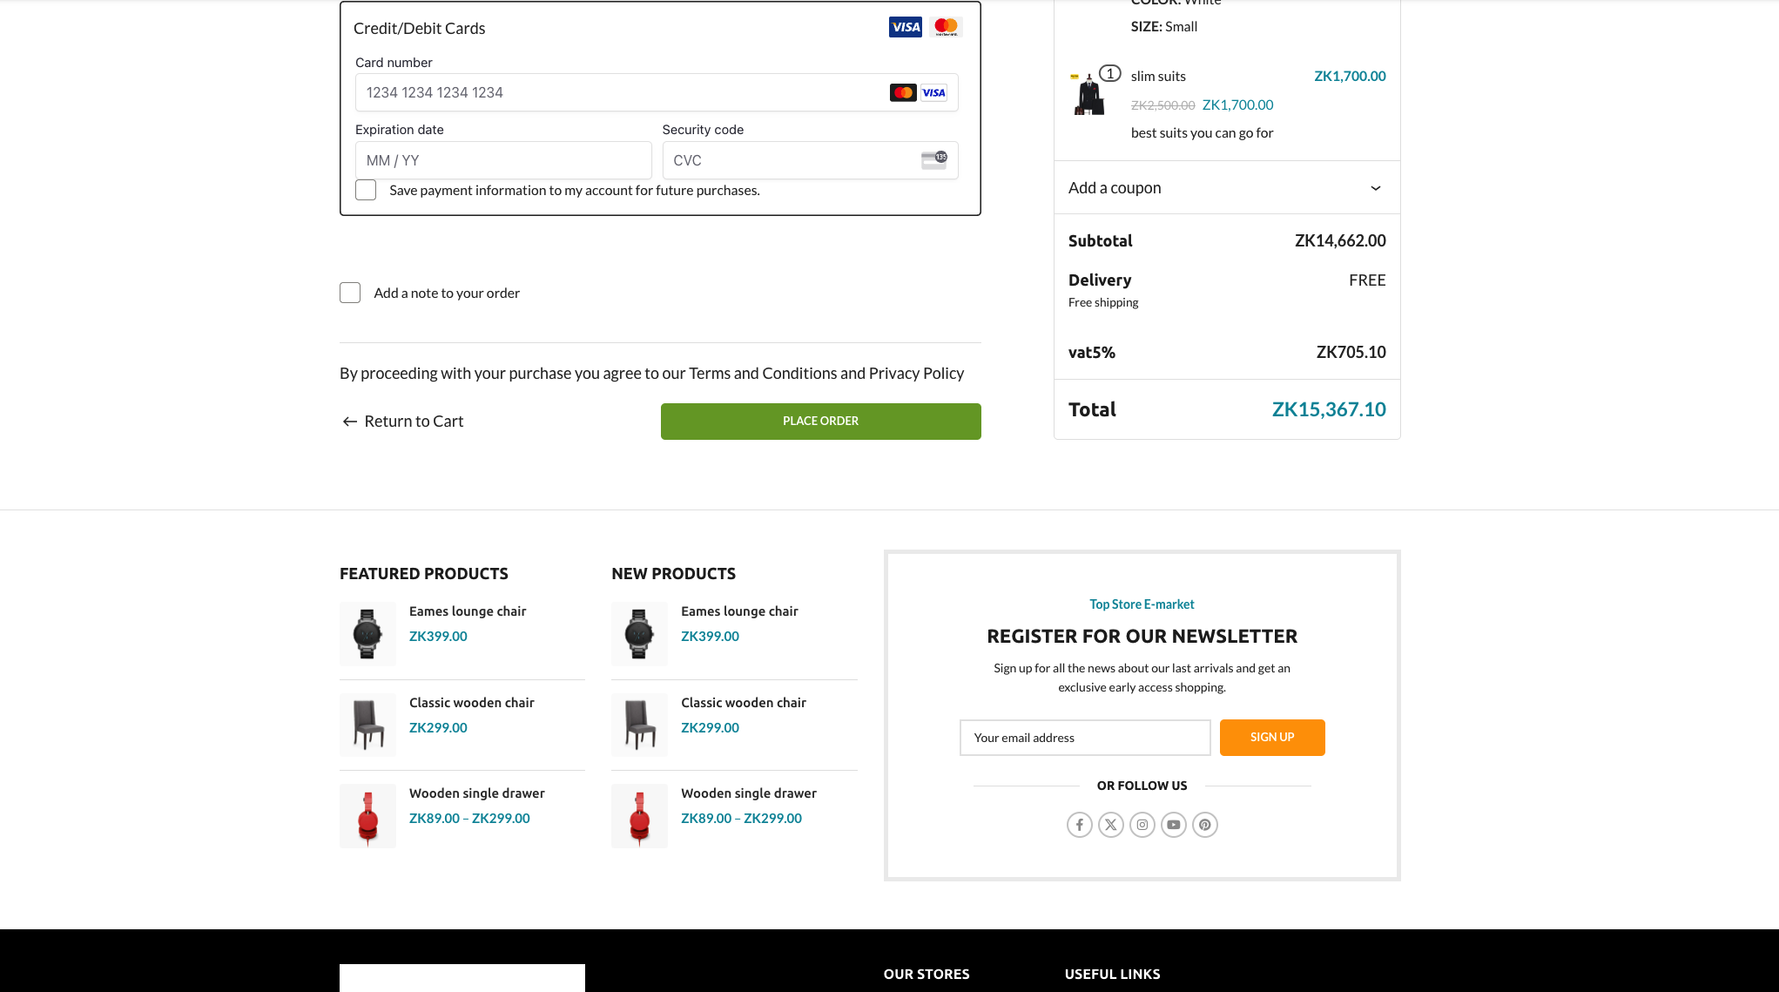Click the coupon chevron arrow

1375,188
